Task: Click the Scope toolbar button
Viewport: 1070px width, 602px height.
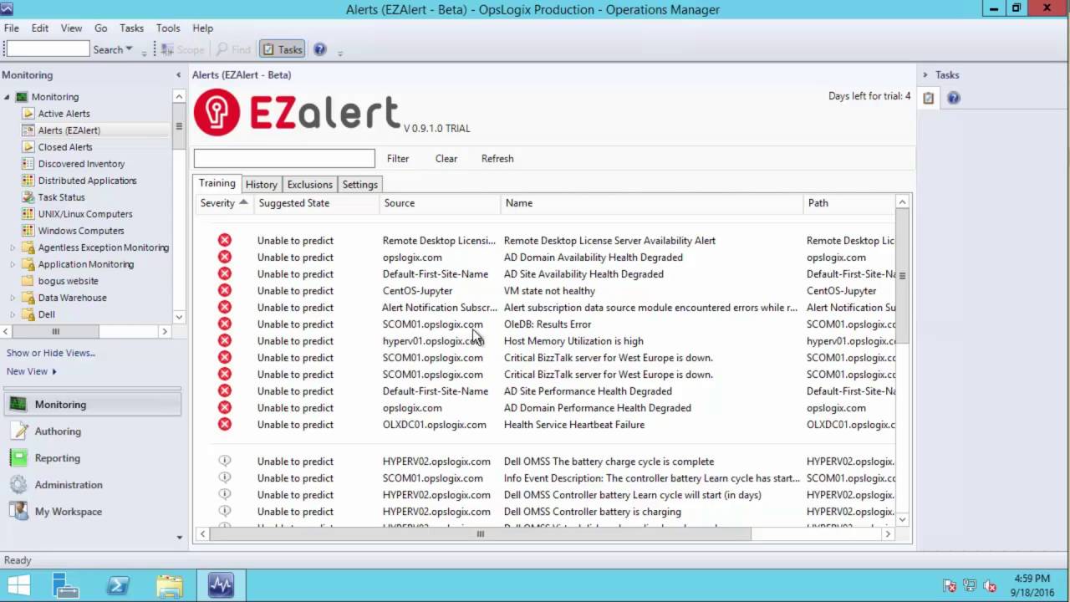Action: click(x=183, y=49)
